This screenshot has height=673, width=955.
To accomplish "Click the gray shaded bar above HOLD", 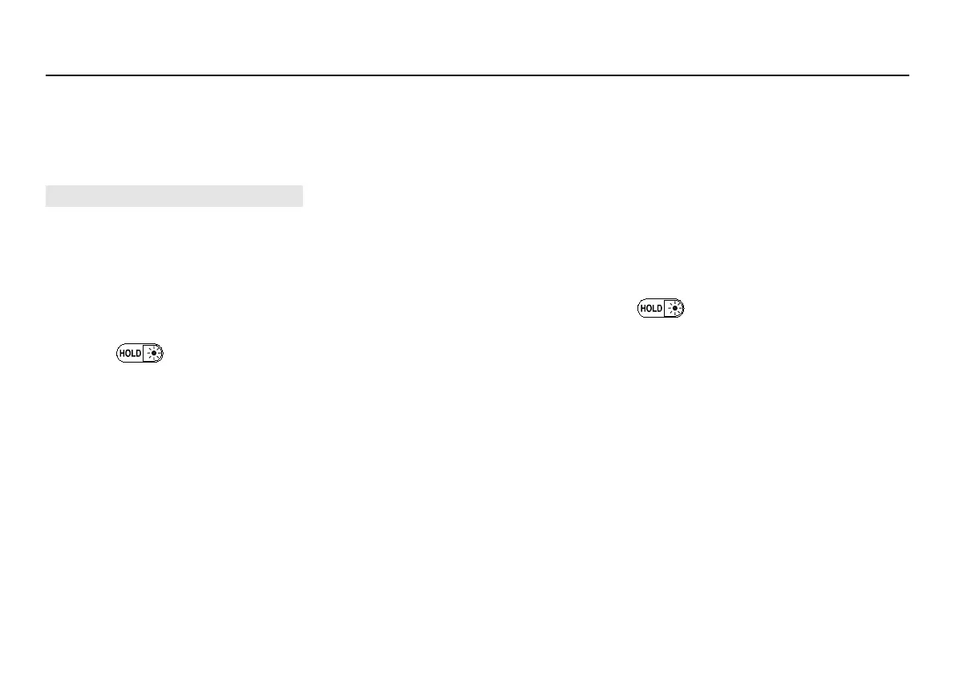I will point(174,196).
